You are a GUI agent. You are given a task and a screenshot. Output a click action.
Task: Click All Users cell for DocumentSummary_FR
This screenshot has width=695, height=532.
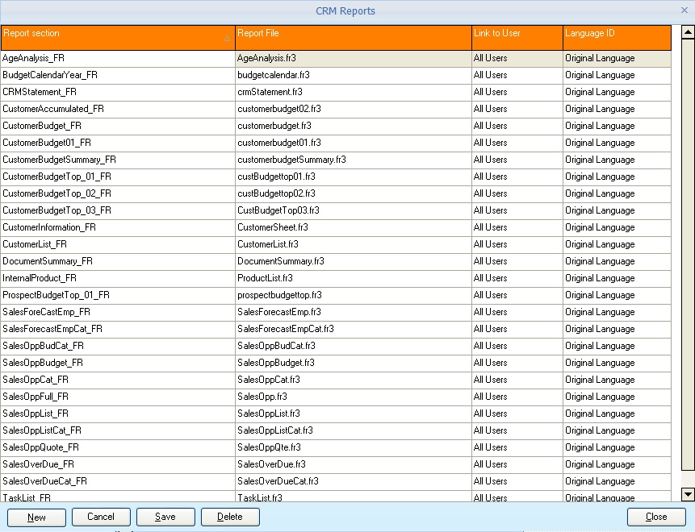click(x=517, y=261)
